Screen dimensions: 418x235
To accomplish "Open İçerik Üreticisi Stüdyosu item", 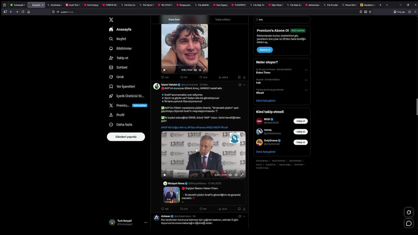I will [126, 96].
